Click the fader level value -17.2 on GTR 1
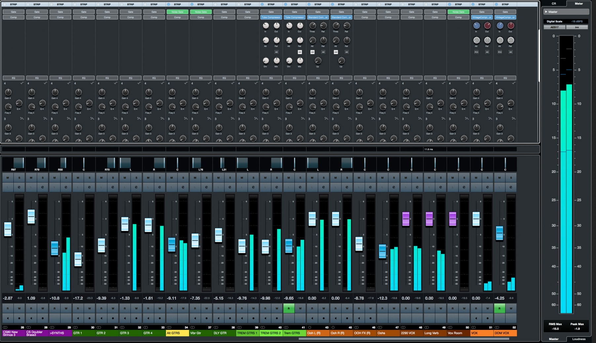Image resolution: width=596 pixels, height=343 pixels. [78, 298]
